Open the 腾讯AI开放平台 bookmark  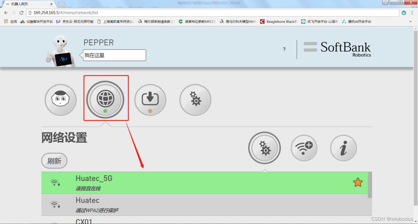[357, 21]
